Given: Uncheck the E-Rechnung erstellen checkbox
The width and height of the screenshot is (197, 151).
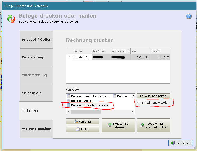Looking at the screenshot, I should [139, 103].
